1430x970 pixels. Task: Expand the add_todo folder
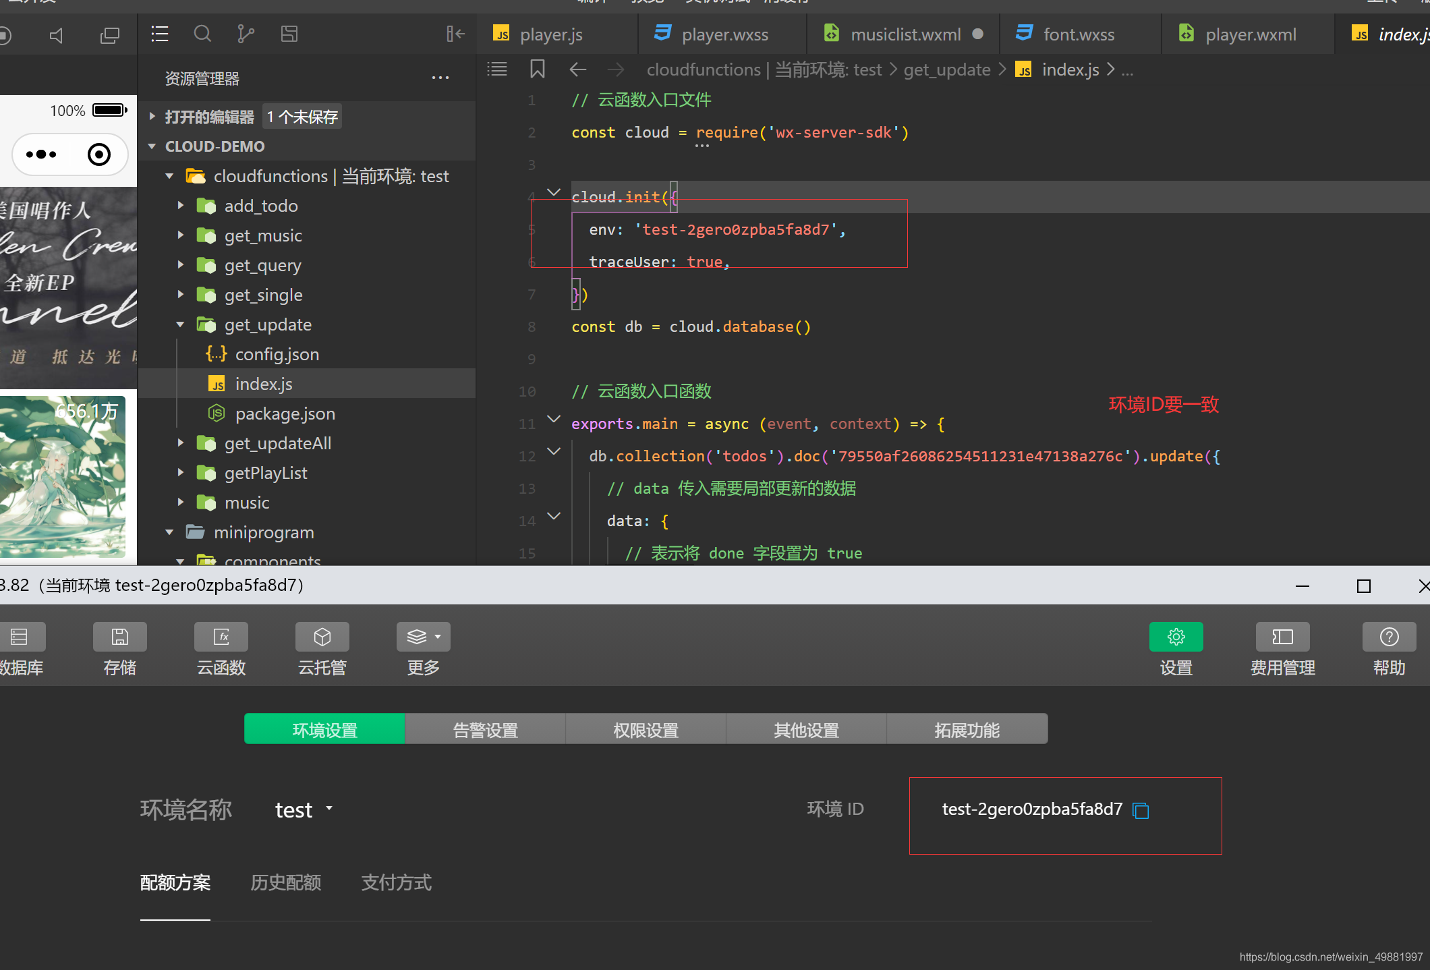(x=180, y=206)
